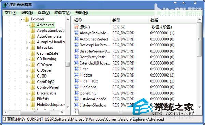Image resolution: width=205 pixels, height=125 pixels.
Task: Expand the CD Burning tree node
Action: 27,59
